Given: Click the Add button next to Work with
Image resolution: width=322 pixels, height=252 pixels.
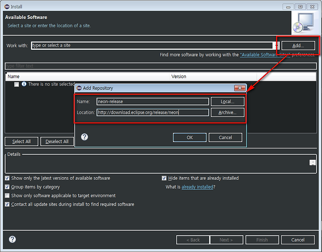Looking at the screenshot, I should coord(298,45).
